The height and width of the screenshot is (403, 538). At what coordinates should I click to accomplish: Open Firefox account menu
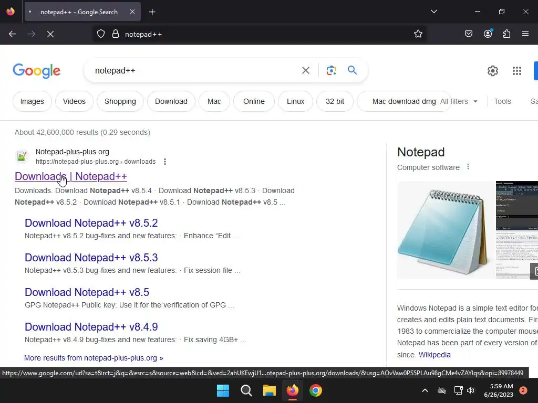(x=488, y=34)
